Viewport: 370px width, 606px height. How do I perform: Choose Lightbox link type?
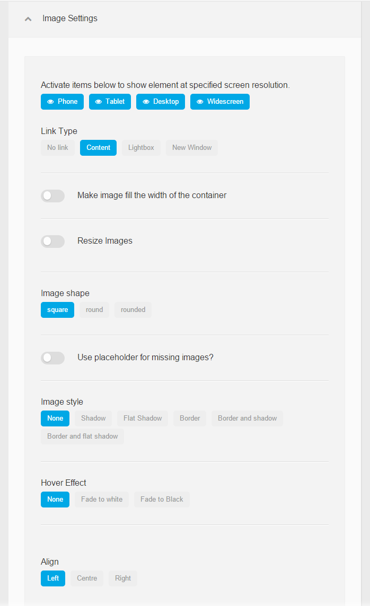[141, 148]
